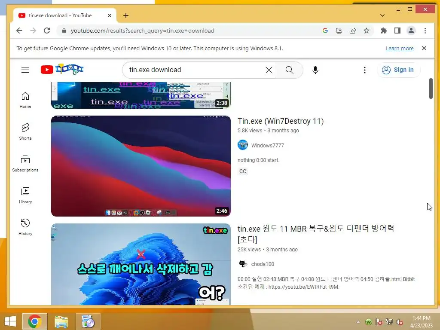Clear the search query with X
Viewport: 440px width, 330px height.
coord(269,70)
